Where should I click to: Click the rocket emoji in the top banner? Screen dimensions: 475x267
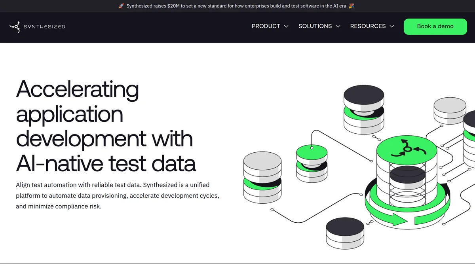click(121, 6)
